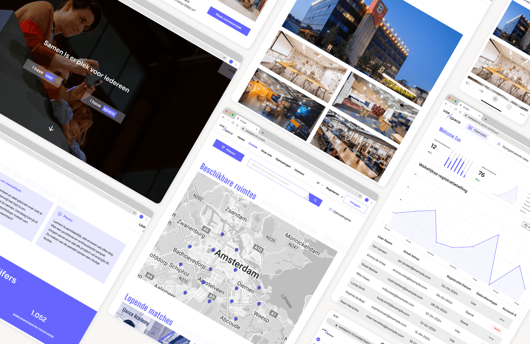Open the language flag dropdown
This screenshot has height=344, width=530.
coord(320,183)
